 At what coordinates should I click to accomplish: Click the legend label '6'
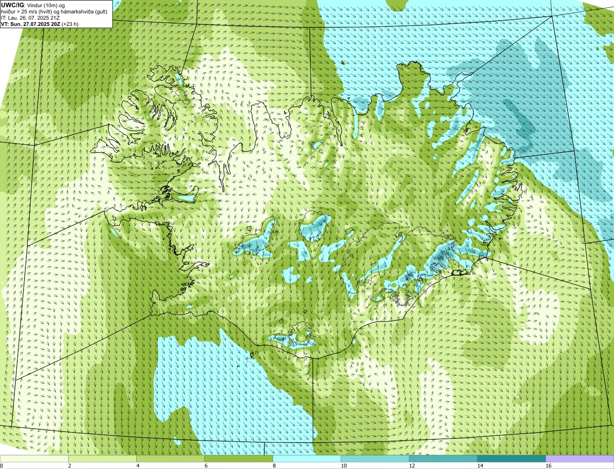(x=206, y=466)
